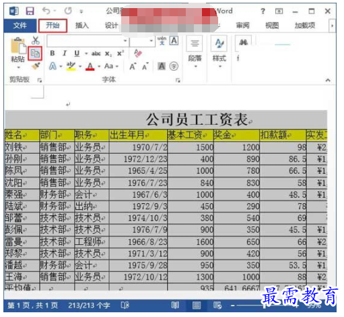Switch to the 开始 tab

click(53, 26)
